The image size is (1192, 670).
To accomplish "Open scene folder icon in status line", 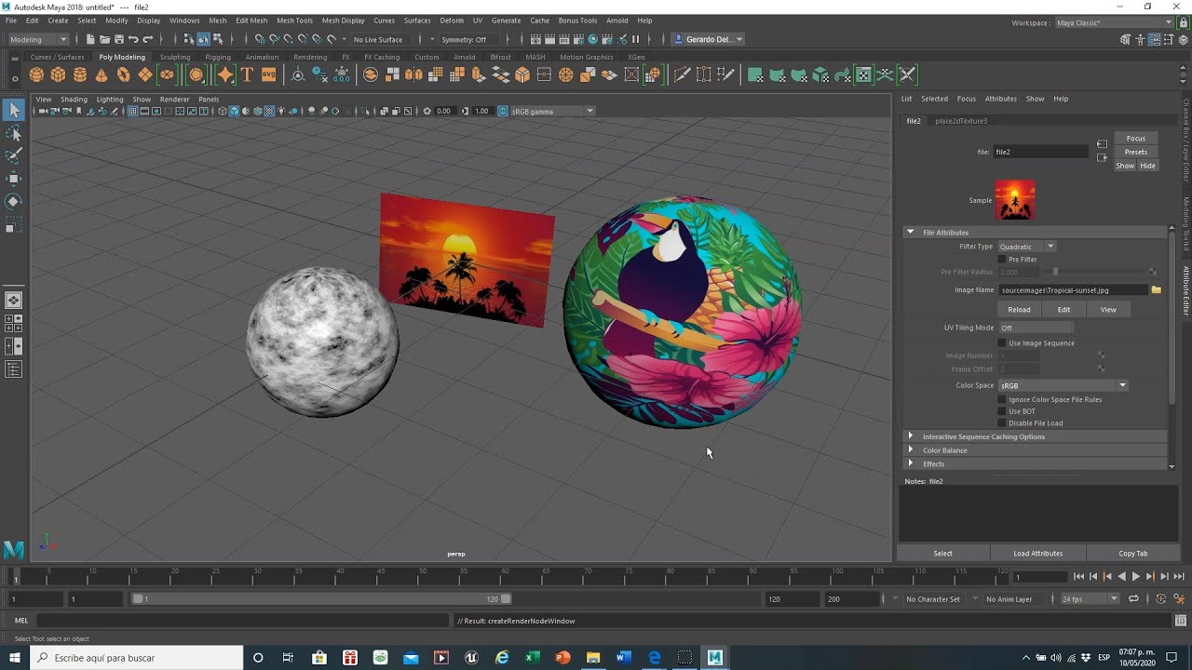I will click(104, 39).
